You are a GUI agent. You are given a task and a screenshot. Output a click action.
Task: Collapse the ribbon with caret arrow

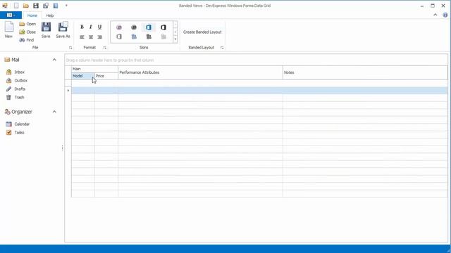pyautogui.click(x=435, y=15)
